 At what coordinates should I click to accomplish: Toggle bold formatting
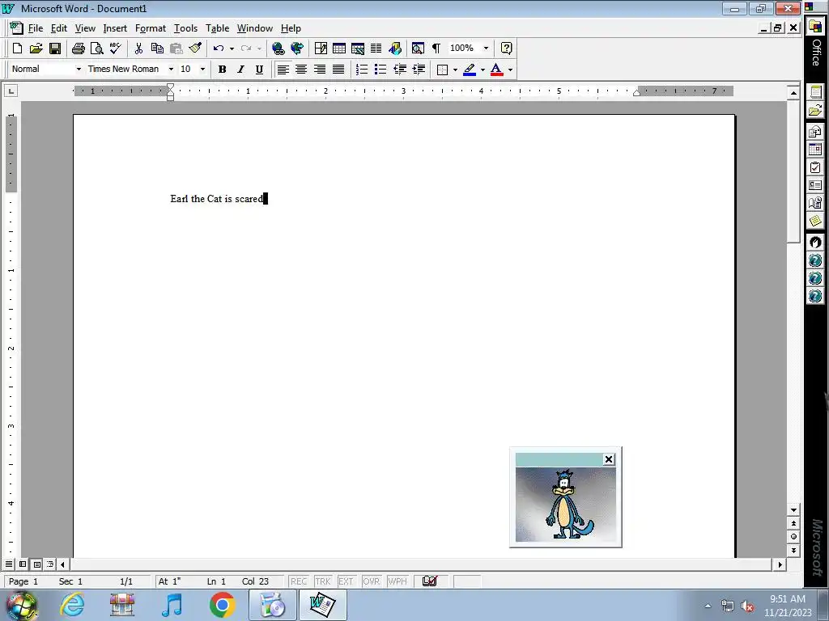222,70
